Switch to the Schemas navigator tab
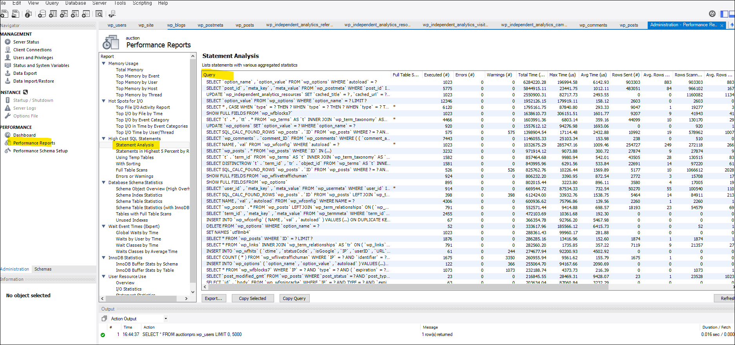This screenshot has height=345, width=735. click(x=43, y=269)
